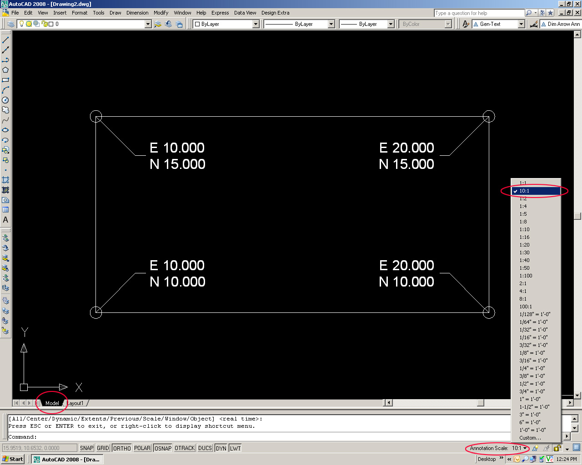Toggle ORTHO mode in the status bar

[x=121, y=448]
